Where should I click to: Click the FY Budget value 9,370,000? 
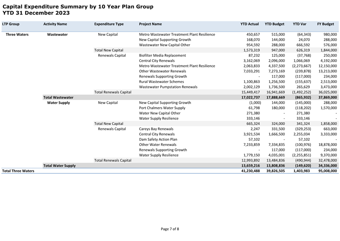coord(328,155)
